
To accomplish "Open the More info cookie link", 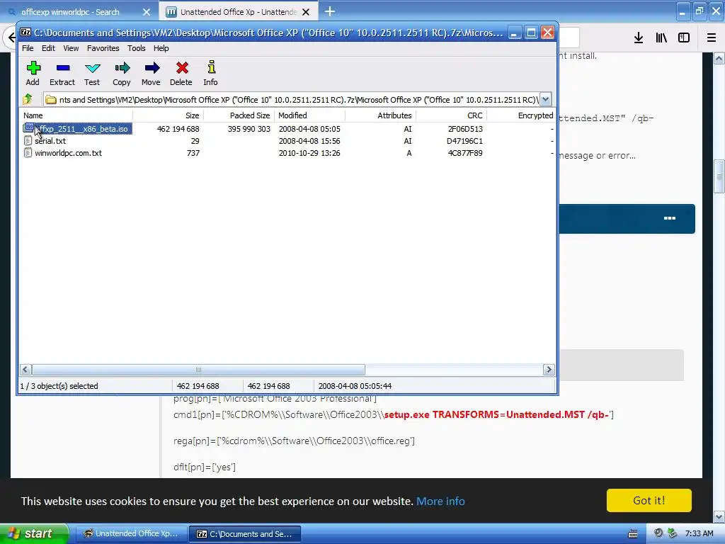I will [440, 501].
